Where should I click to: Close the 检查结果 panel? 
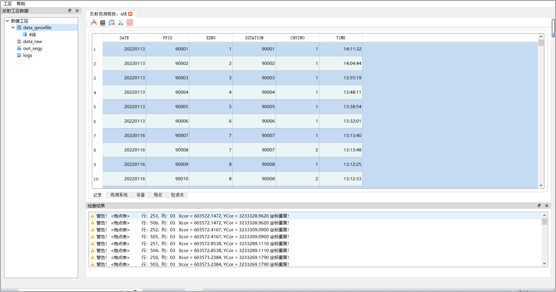[547, 206]
